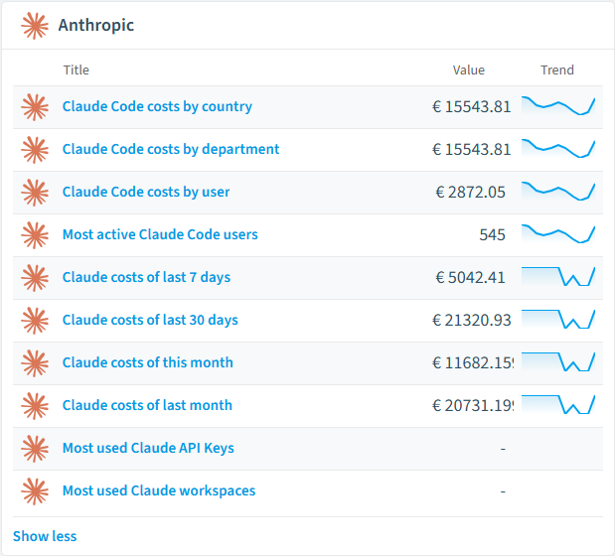615x556 pixels.
Task: Open Most used Claude workspaces report
Action: [x=159, y=490]
